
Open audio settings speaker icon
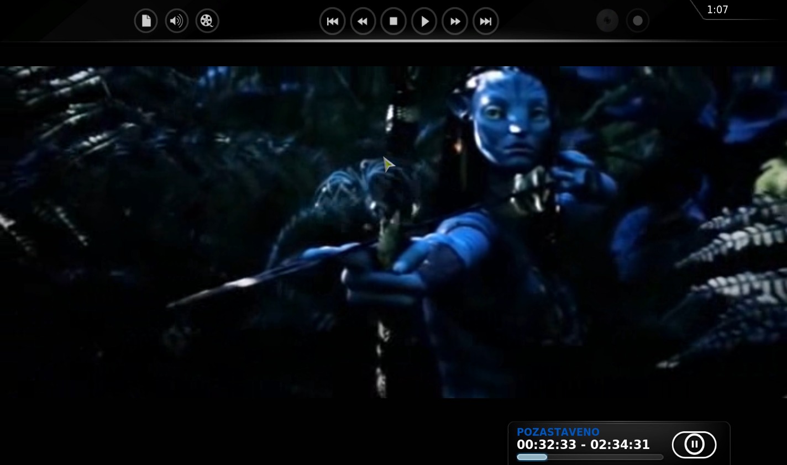[x=177, y=21]
